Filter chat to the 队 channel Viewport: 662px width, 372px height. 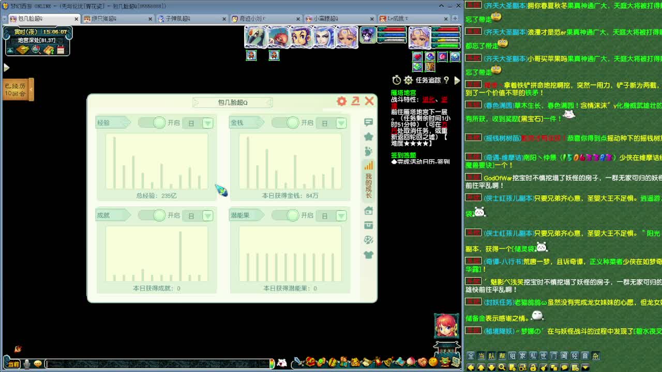(x=491, y=356)
